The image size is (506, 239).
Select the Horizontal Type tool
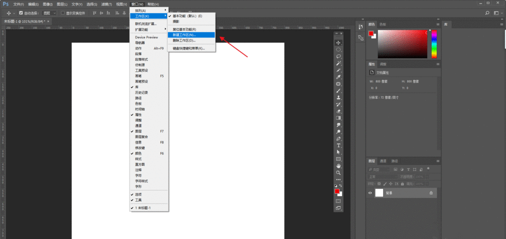[339, 145]
